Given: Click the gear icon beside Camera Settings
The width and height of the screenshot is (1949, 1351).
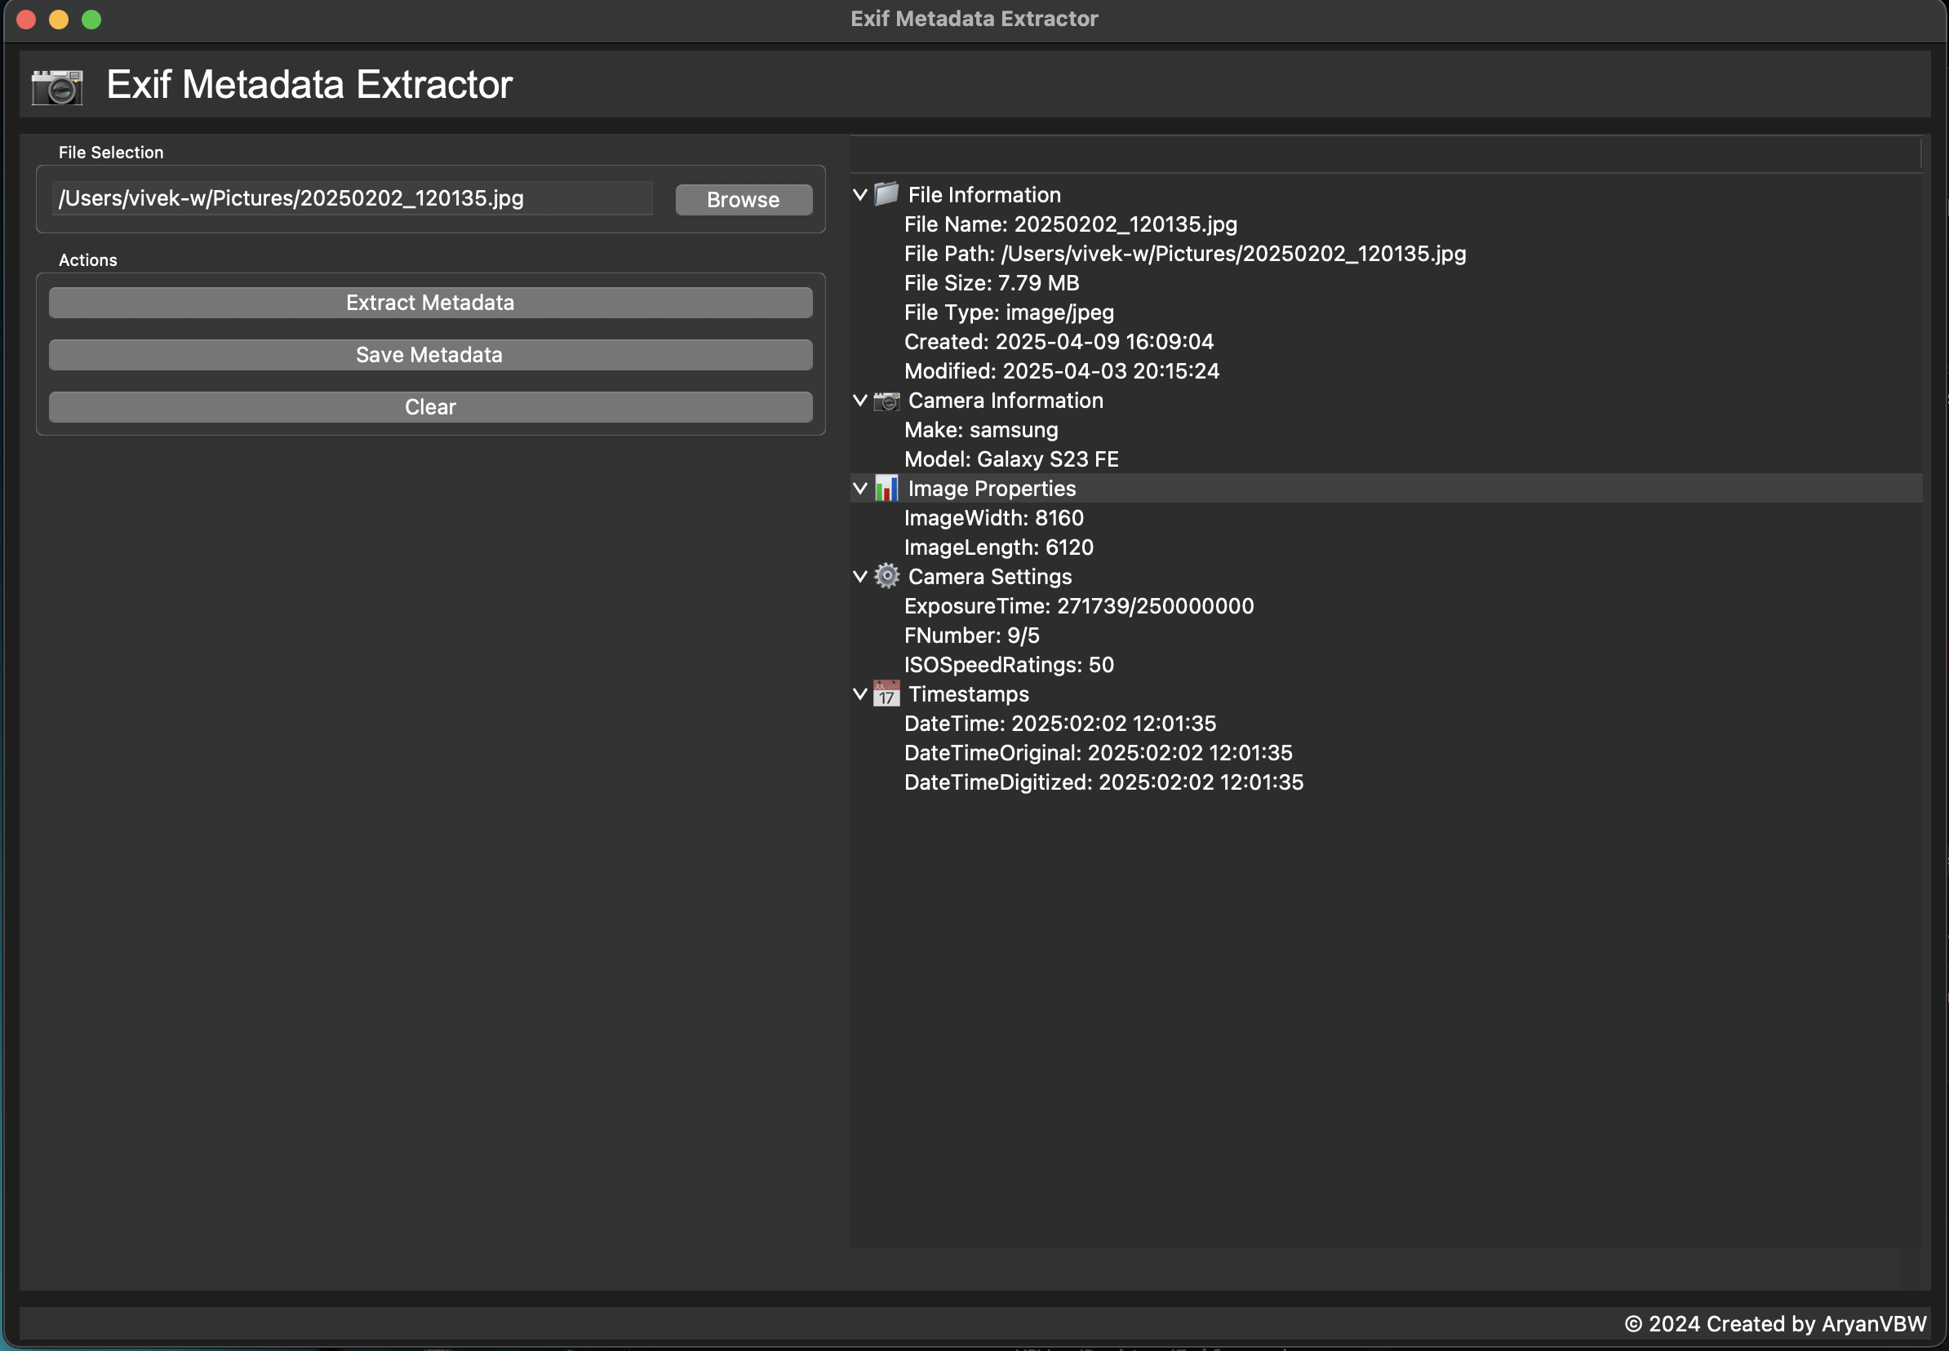Looking at the screenshot, I should [x=886, y=577].
